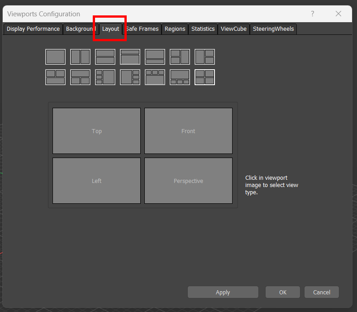Click the Top viewport preview pane
Image resolution: width=357 pixels, height=312 pixels.
point(96,131)
